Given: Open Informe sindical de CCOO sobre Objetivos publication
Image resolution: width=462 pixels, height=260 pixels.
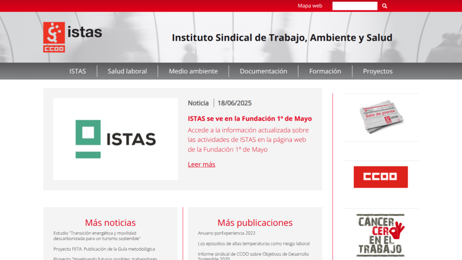Looking at the screenshot, I should tap(253, 256).
